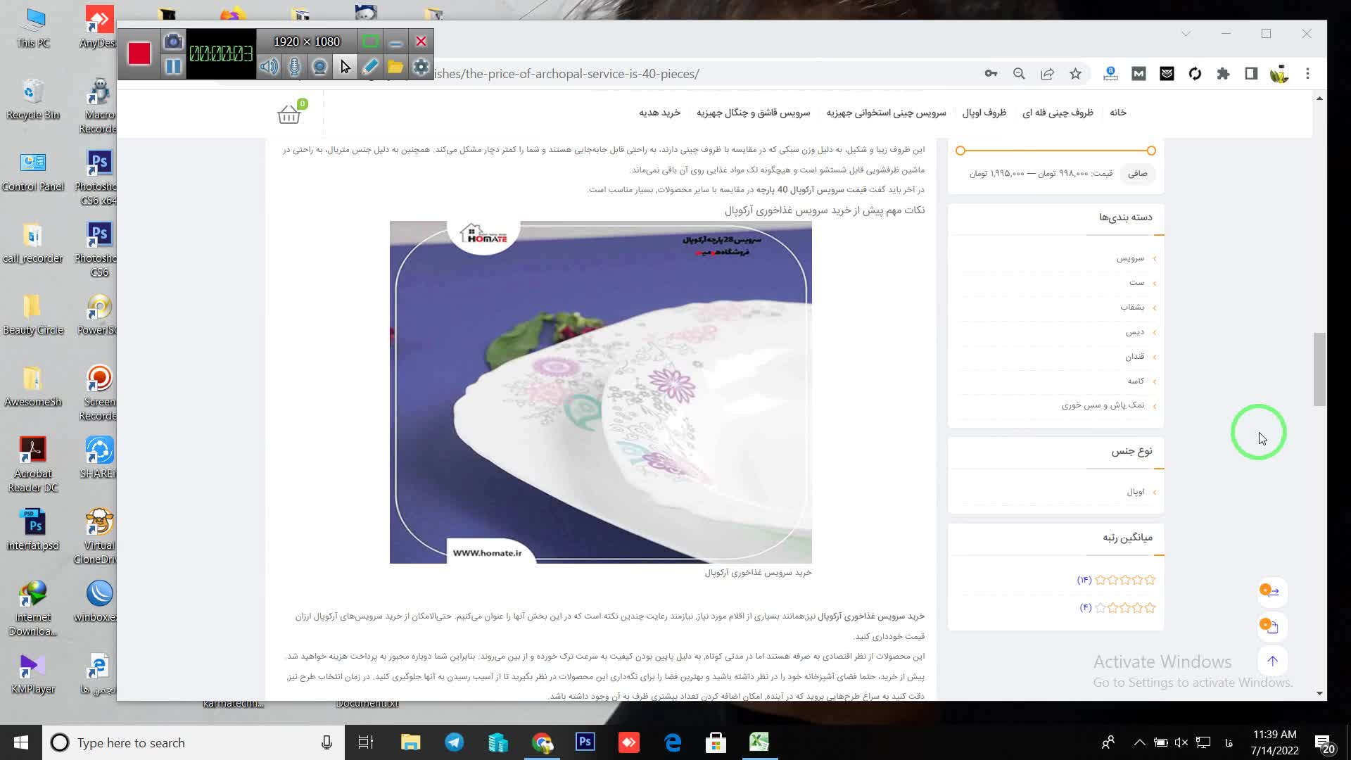Bookmark this page with the star icon
Screen dimensions: 1351x760
coord(1075,74)
